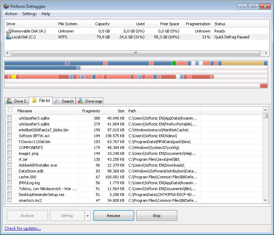
Task: Select the Removable Disk (A:) row
Action: click(x=137, y=31)
